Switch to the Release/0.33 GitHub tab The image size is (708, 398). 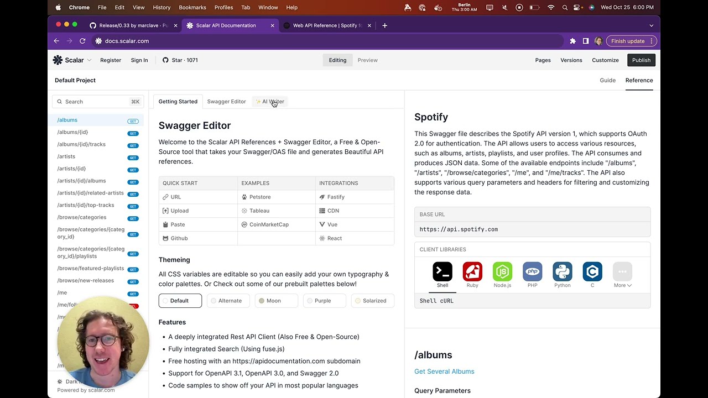coord(132,25)
